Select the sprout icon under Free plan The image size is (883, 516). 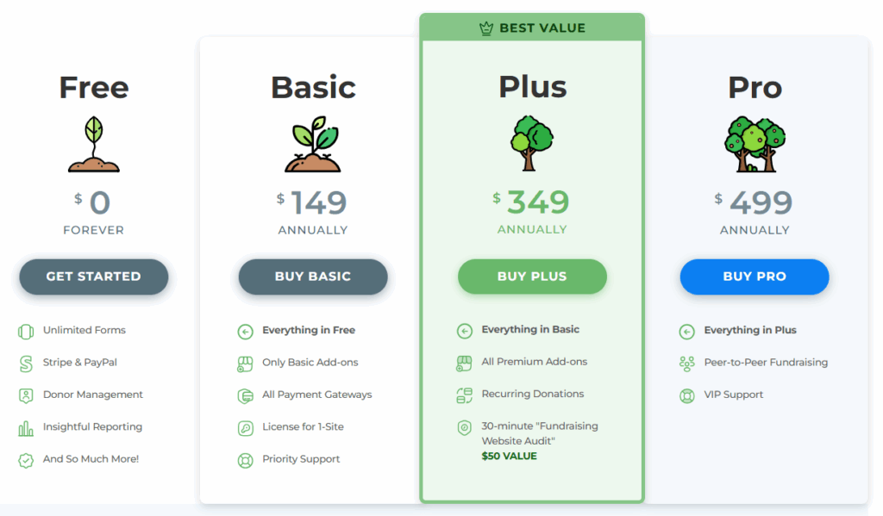coord(93,145)
